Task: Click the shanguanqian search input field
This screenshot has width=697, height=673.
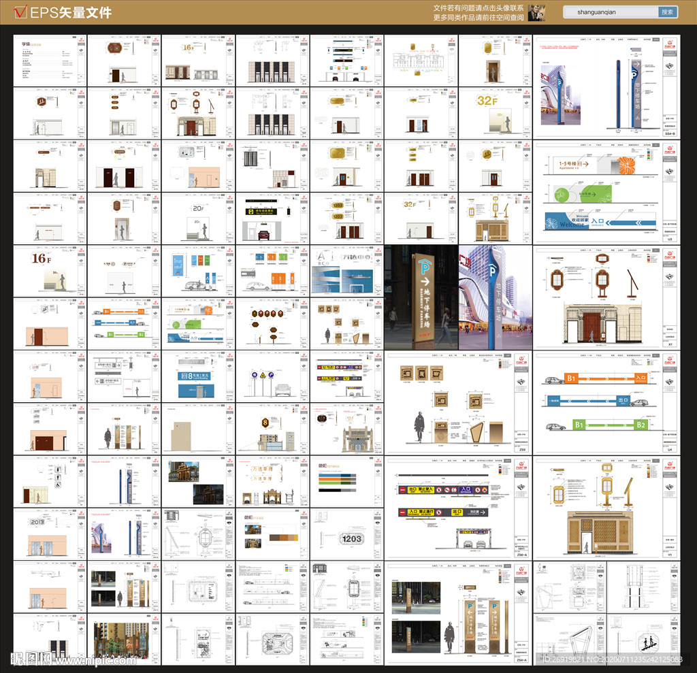Action: click(611, 12)
